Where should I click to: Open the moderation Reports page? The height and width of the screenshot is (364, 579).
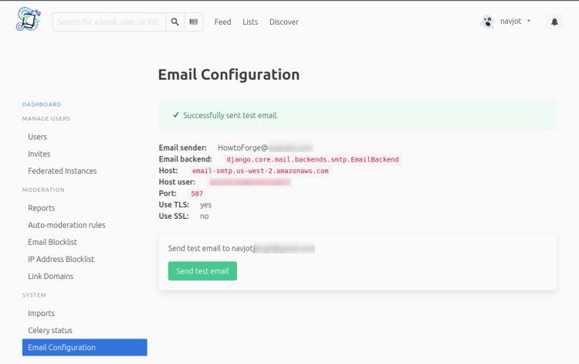pos(42,208)
